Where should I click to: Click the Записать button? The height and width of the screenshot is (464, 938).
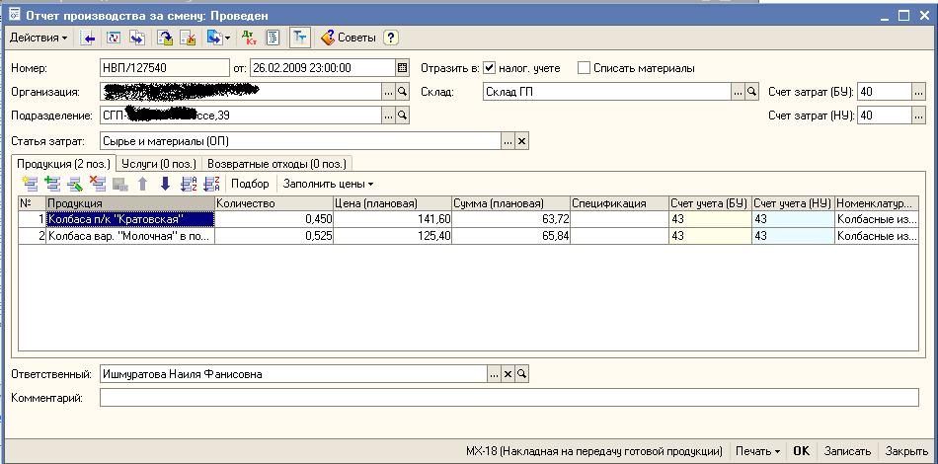(847, 451)
